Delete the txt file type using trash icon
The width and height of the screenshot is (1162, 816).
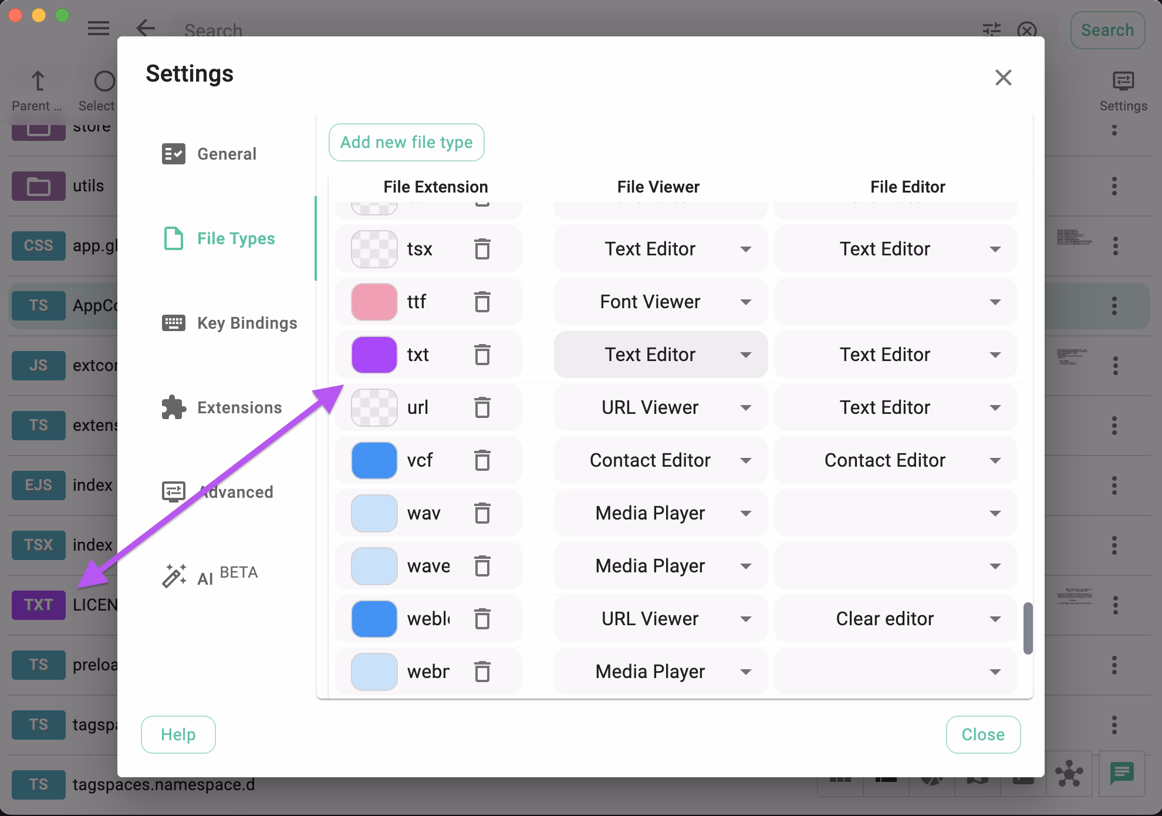pos(483,355)
